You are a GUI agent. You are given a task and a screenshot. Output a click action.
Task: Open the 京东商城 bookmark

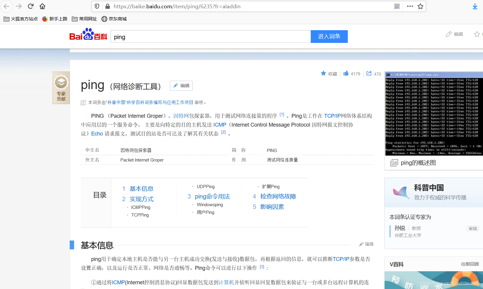point(114,19)
